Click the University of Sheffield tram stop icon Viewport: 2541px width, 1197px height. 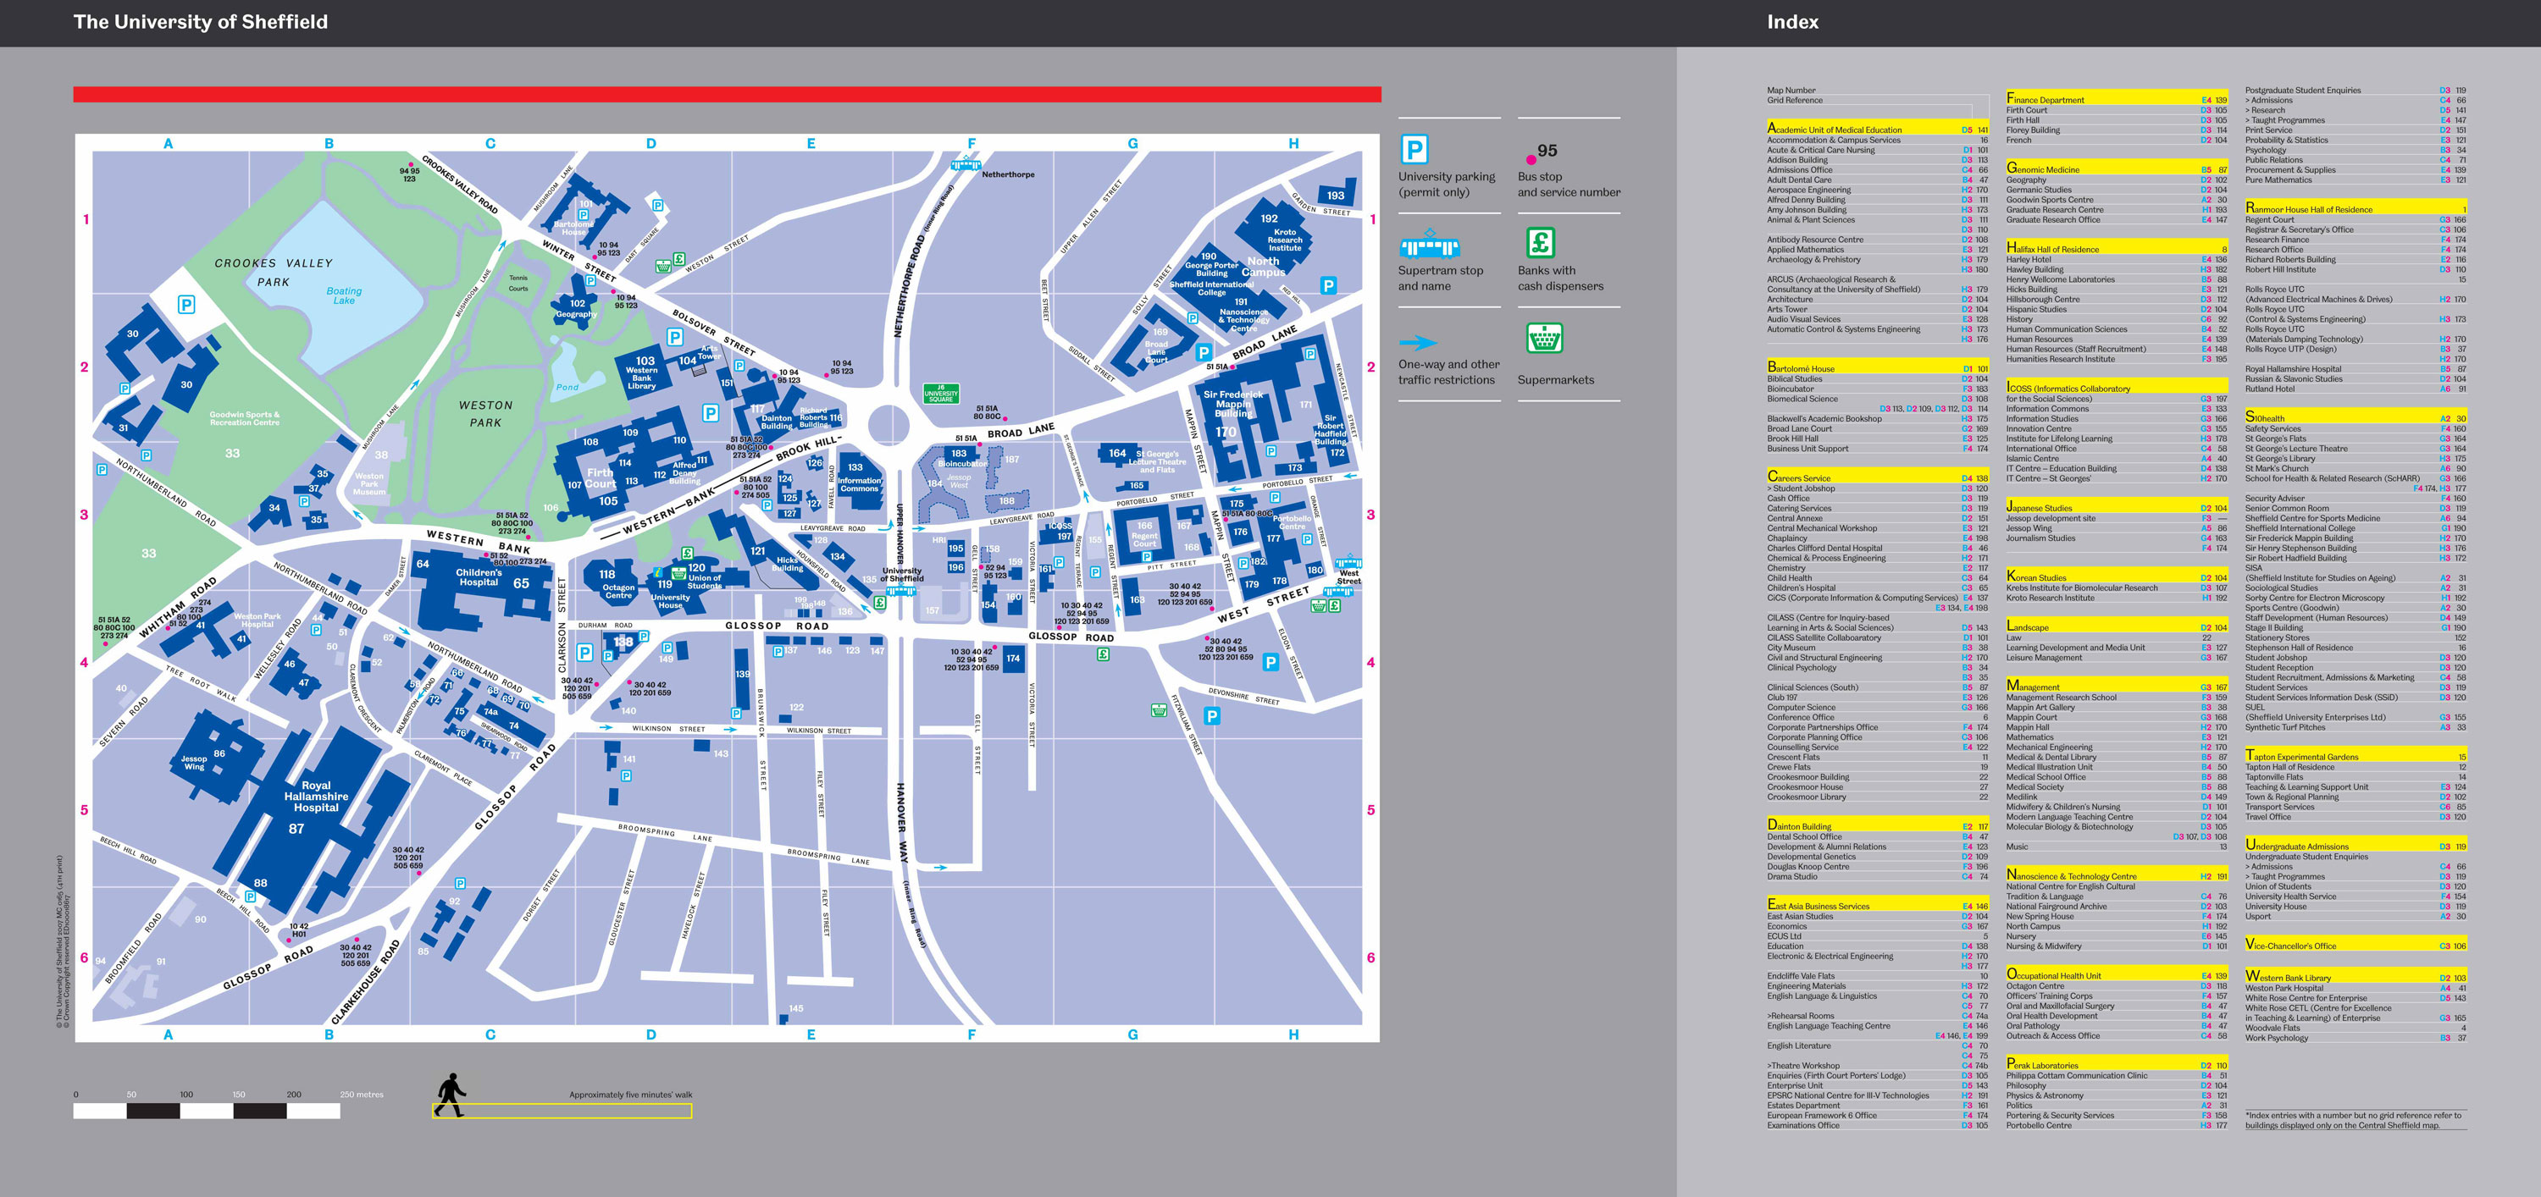pyautogui.click(x=900, y=591)
